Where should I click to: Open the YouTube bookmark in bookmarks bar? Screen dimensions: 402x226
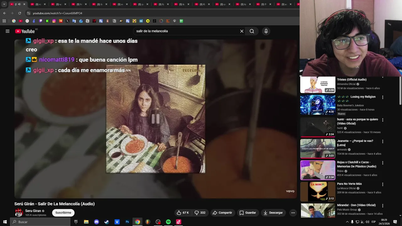click(20, 21)
